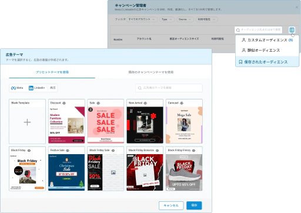Click the search magnifier in ad theme search
This screenshot has height=213, width=301.
point(140,88)
